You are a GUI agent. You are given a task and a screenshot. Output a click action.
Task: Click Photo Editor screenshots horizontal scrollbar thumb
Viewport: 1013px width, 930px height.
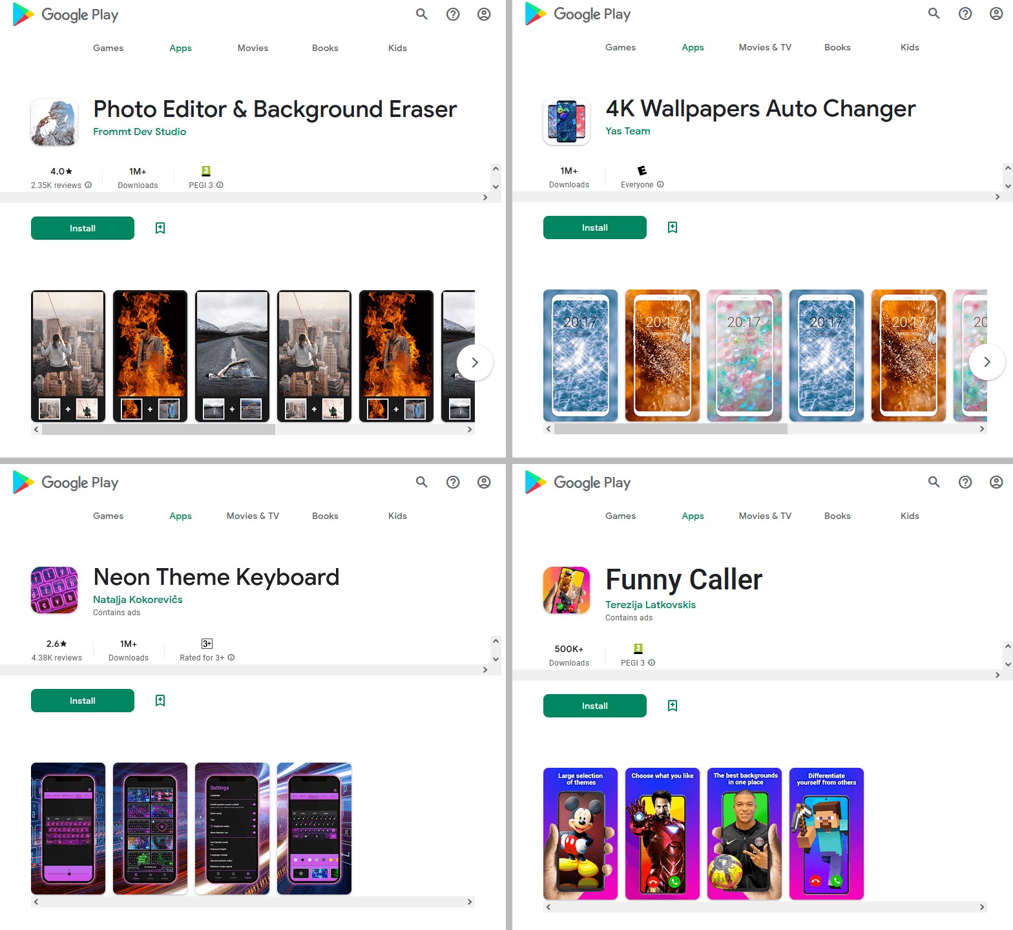coord(159,429)
